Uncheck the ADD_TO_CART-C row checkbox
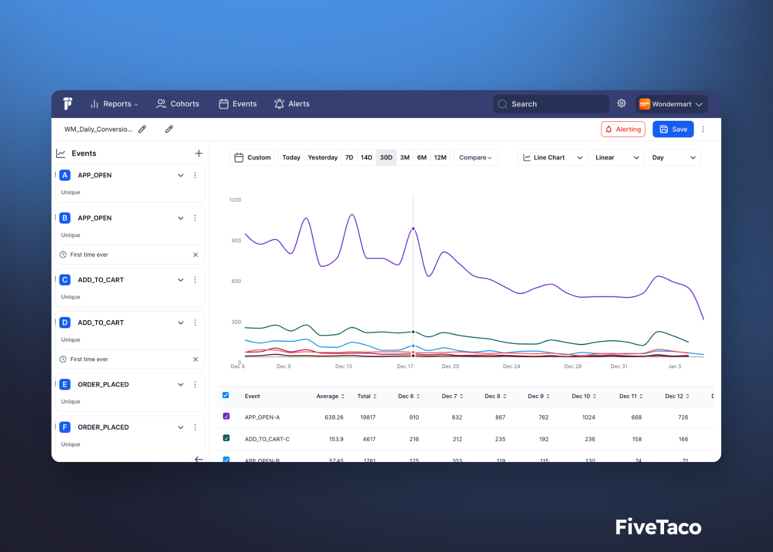Image resolution: width=773 pixels, height=552 pixels. click(226, 438)
